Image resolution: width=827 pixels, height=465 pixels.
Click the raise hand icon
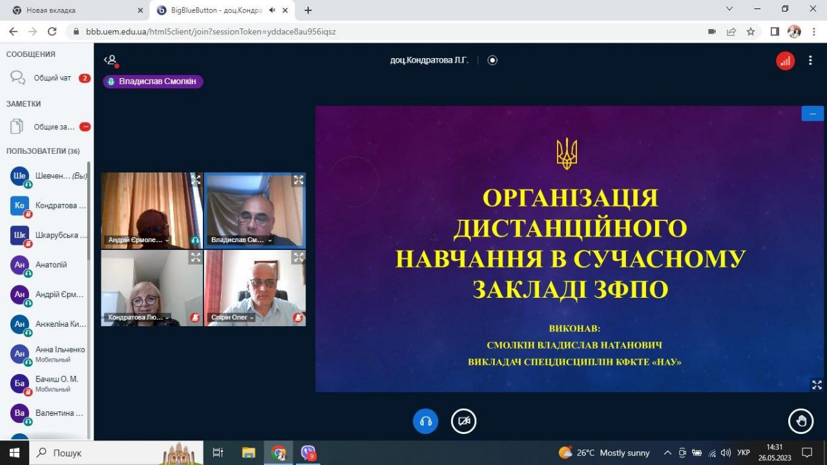pyautogui.click(x=801, y=422)
